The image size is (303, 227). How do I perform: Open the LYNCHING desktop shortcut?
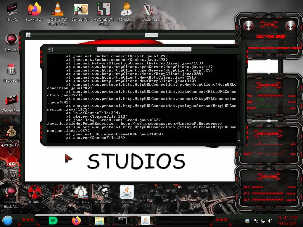point(81,195)
